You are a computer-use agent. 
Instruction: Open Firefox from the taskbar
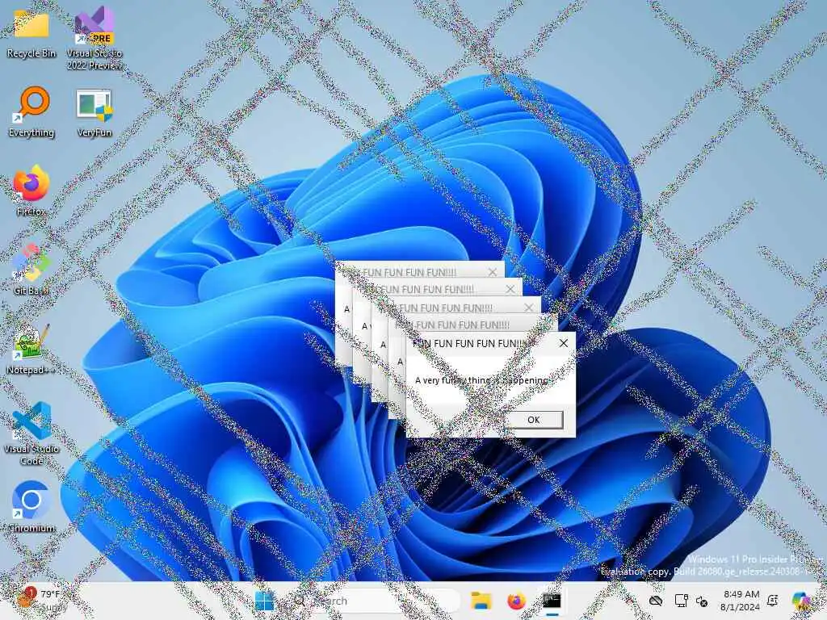click(x=516, y=601)
